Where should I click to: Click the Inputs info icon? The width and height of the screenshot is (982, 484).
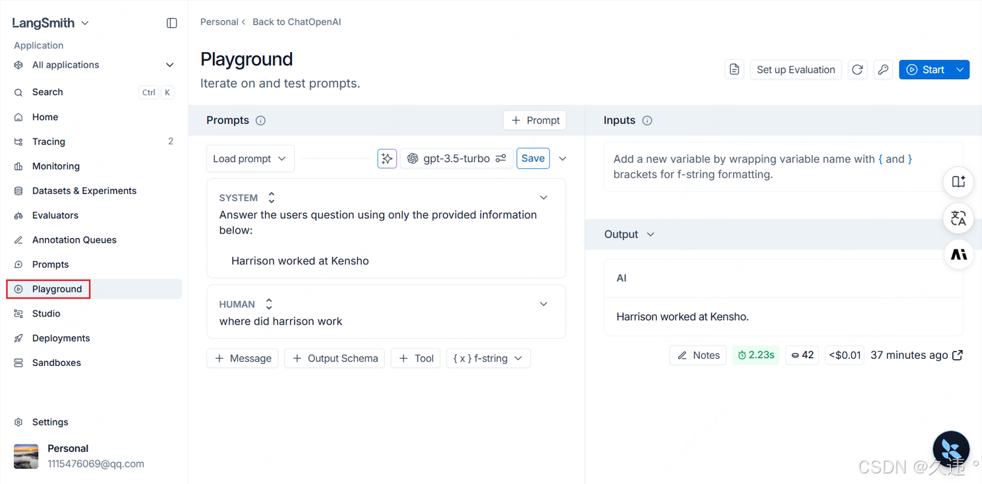click(x=647, y=121)
